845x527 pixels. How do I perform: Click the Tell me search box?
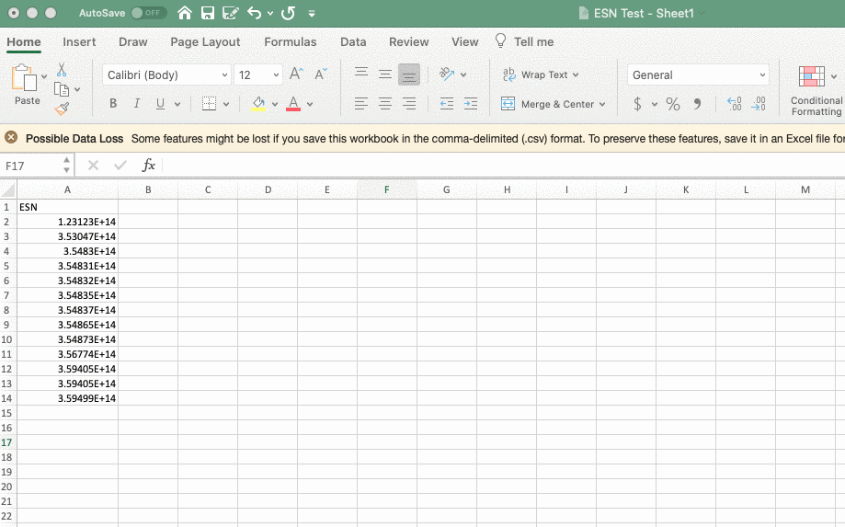coord(524,41)
